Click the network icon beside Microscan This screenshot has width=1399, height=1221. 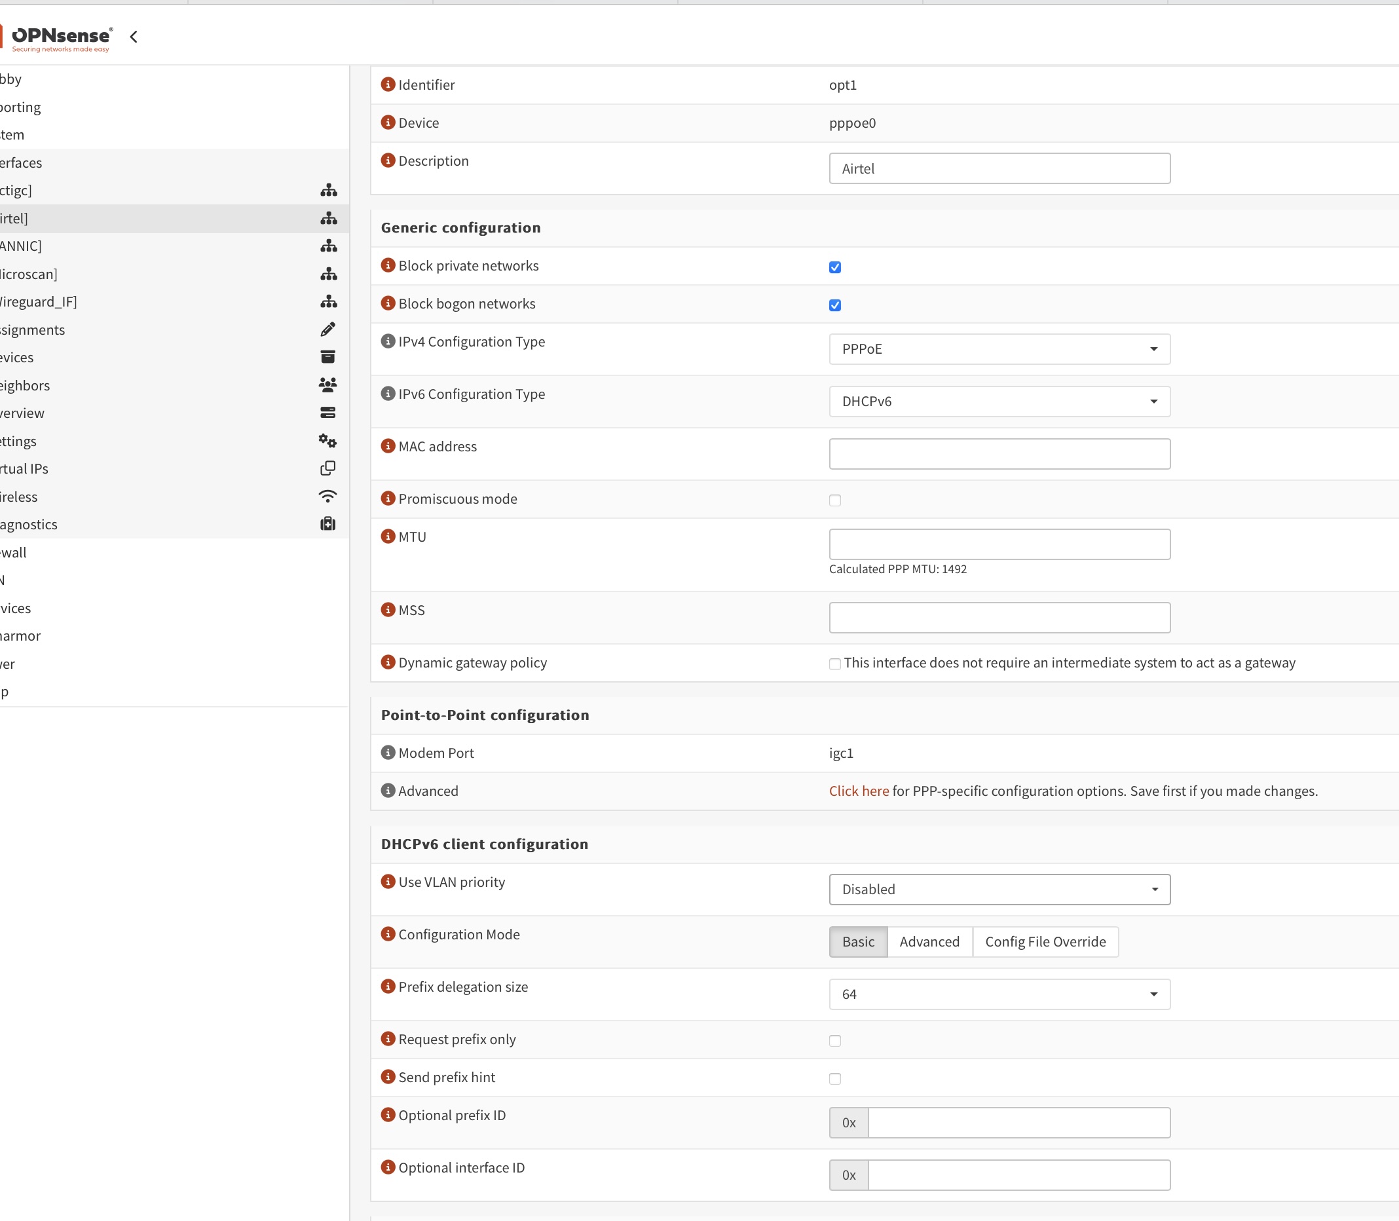tap(329, 274)
